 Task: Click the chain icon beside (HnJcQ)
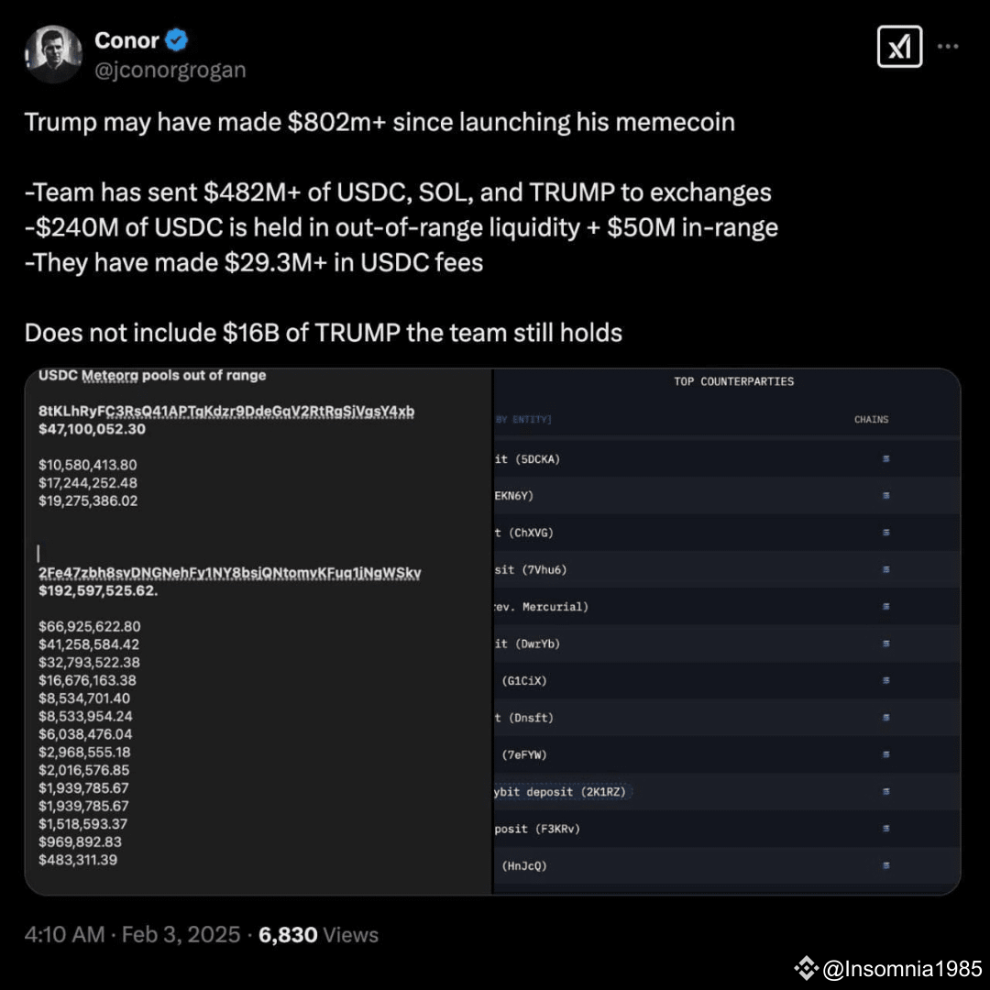pyautogui.click(x=885, y=864)
